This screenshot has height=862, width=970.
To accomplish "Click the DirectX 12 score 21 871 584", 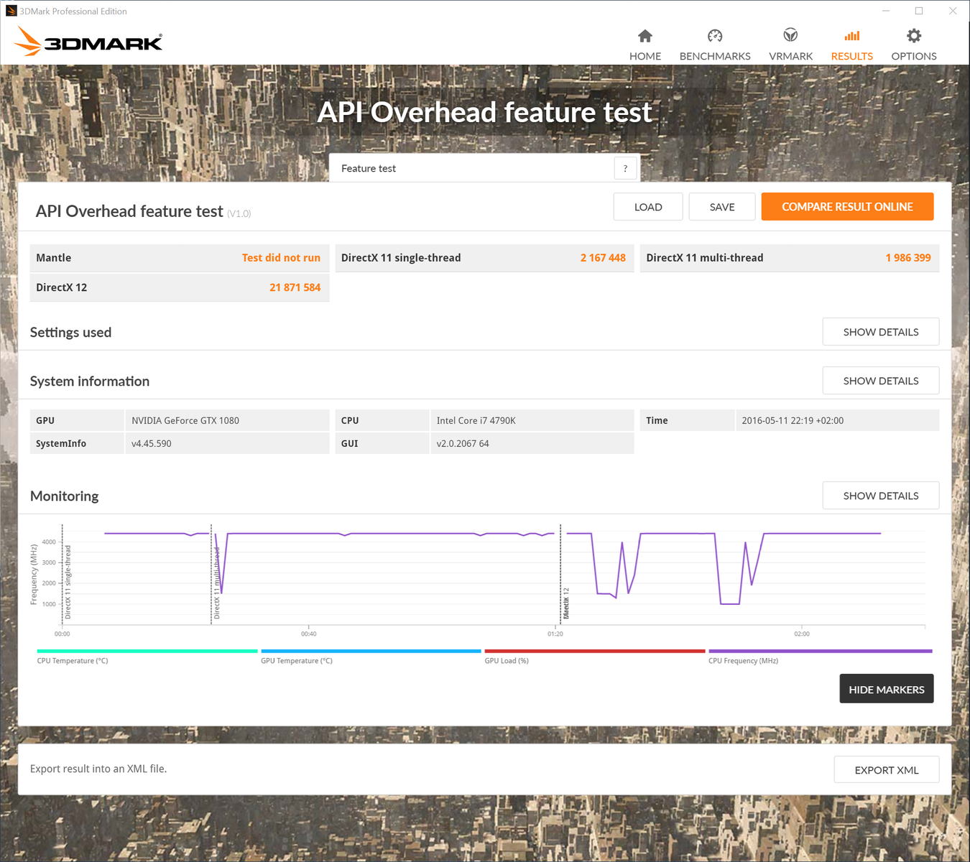I will (x=295, y=287).
